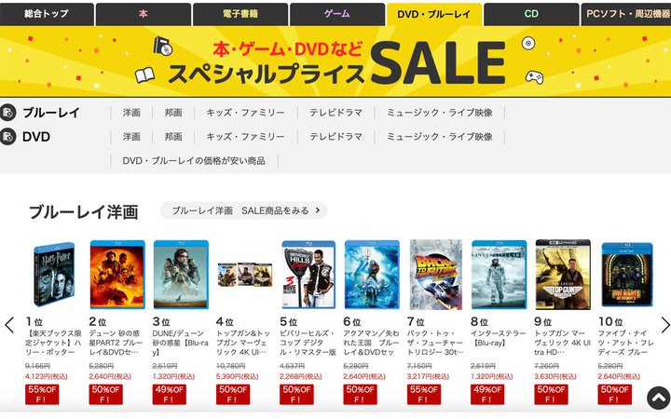Image resolution: width=671 pixels, height=419 pixels.
Task: Select 洋画 under the ブルーレイ row
Action: pyautogui.click(x=131, y=113)
